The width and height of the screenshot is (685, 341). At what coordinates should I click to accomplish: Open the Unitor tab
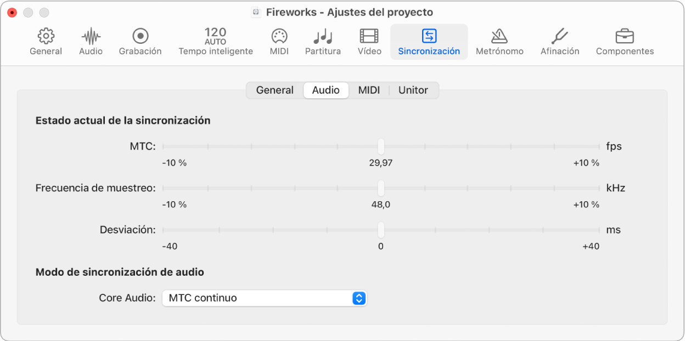click(x=413, y=90)
